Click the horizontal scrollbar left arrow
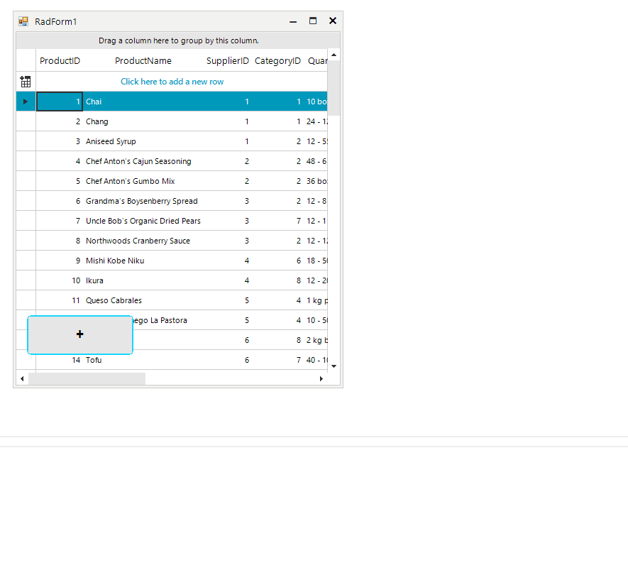Viewport: 628px width, 585px height. (22, 378)
